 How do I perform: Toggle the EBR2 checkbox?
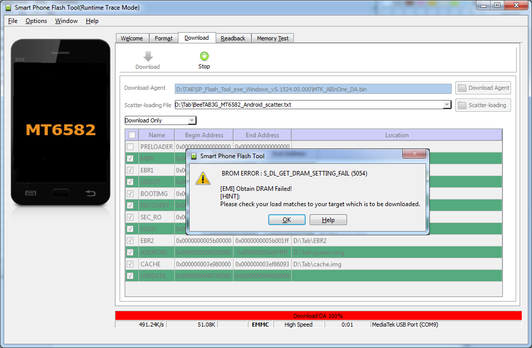pos(130,240)
